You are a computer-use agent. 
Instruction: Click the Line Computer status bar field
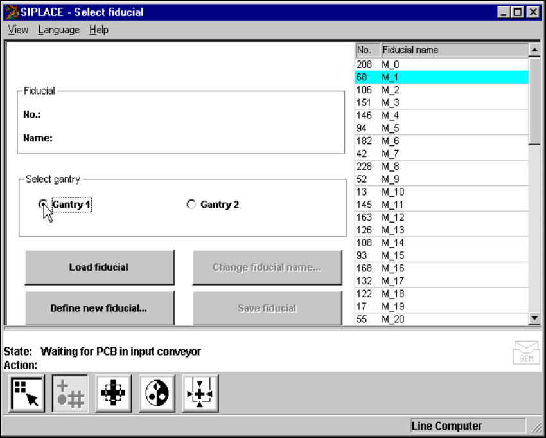pos(468,426)
